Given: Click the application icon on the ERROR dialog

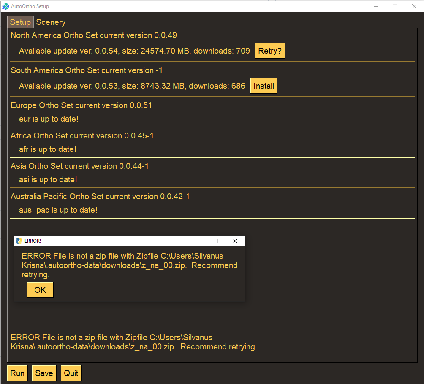Looking at the screenshot, I should (19, 241).
